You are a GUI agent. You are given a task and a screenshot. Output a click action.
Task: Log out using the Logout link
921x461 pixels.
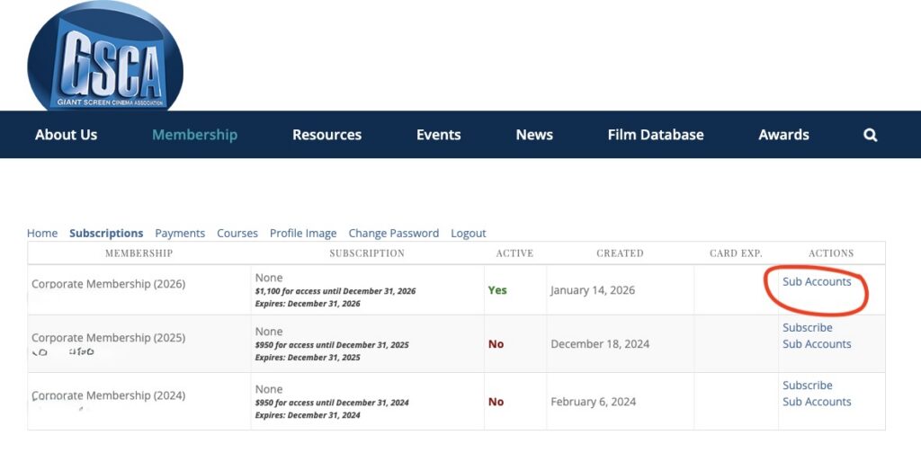coord(469,233)
